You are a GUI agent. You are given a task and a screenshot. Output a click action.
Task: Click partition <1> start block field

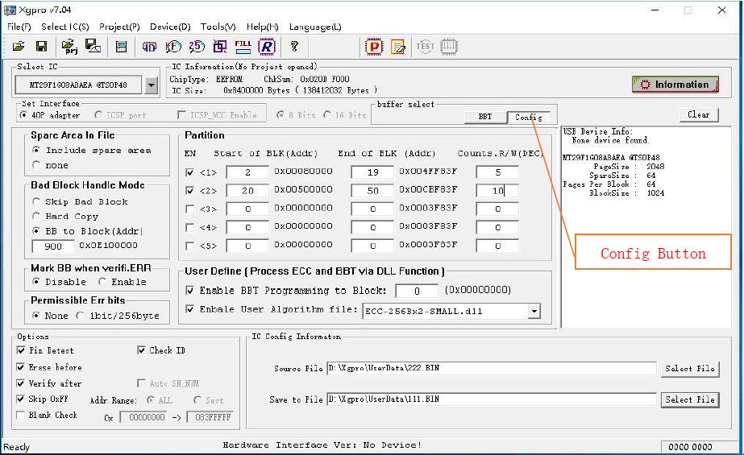point(247,172)
